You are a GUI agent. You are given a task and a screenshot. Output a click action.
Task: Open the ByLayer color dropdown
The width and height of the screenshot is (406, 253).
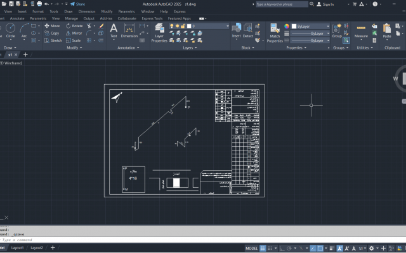pyautogui.click(x=310, y=27)
